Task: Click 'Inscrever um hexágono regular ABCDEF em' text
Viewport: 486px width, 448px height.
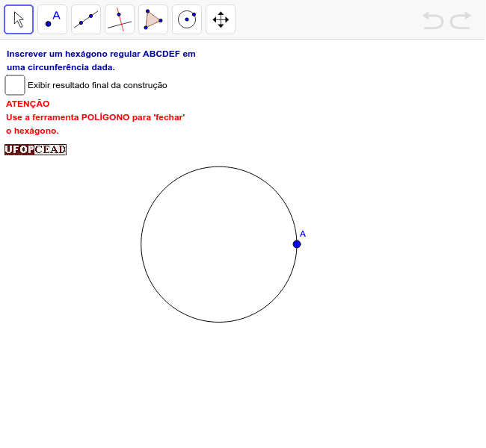Action: (101, 54)
